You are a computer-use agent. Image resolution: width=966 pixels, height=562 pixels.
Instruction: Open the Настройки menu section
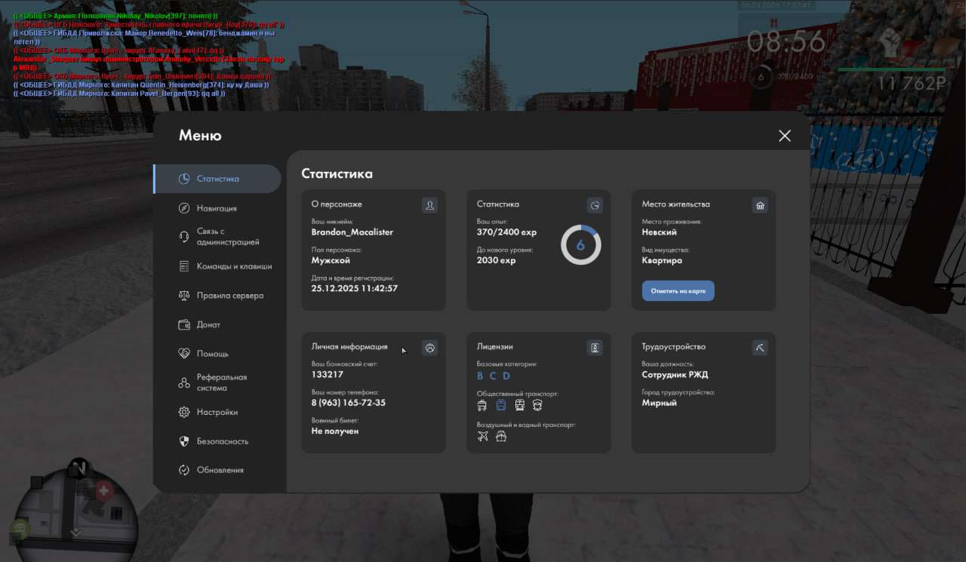[x=217, y=412]
